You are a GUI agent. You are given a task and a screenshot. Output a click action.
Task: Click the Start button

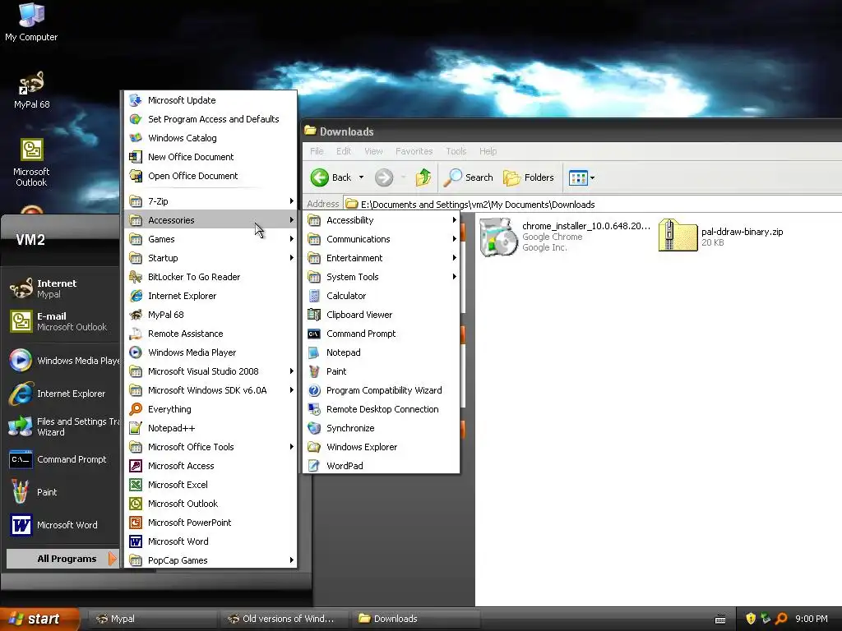pyautogui.click(x=39, y=619)
